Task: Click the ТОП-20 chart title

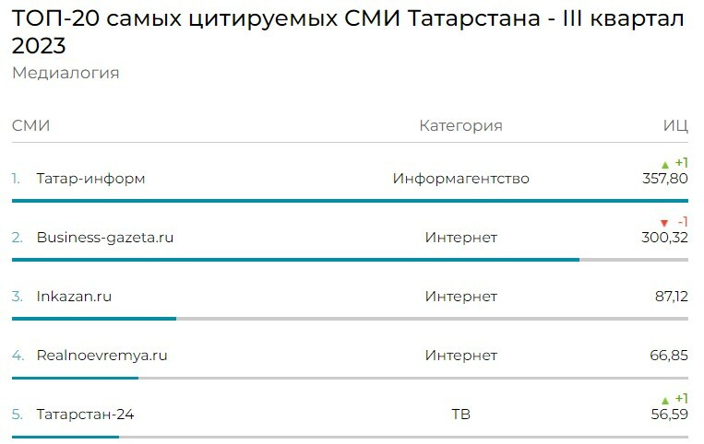Action: [x=348, y=33]
